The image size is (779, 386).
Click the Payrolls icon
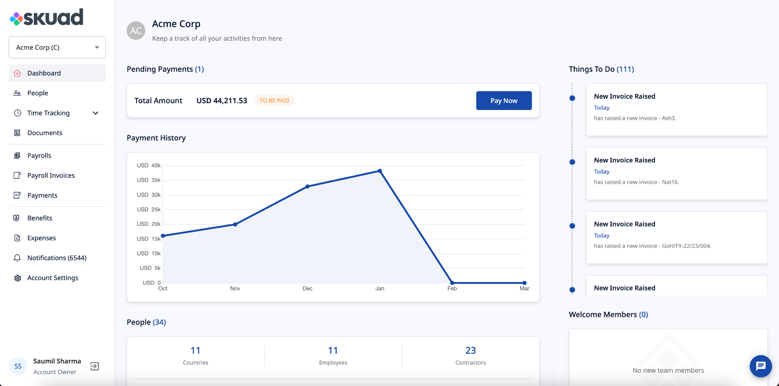click(17, 155)
